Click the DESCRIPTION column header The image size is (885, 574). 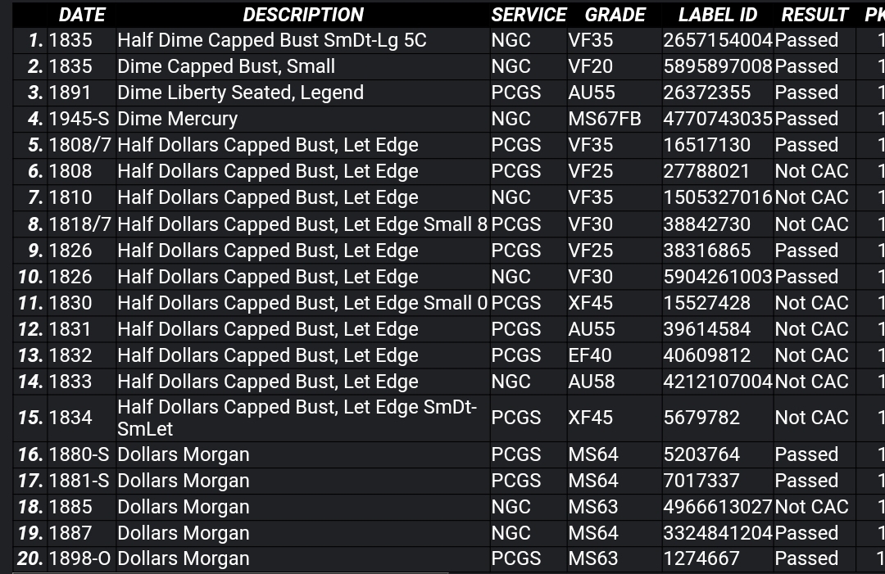[x=303, y=15]
